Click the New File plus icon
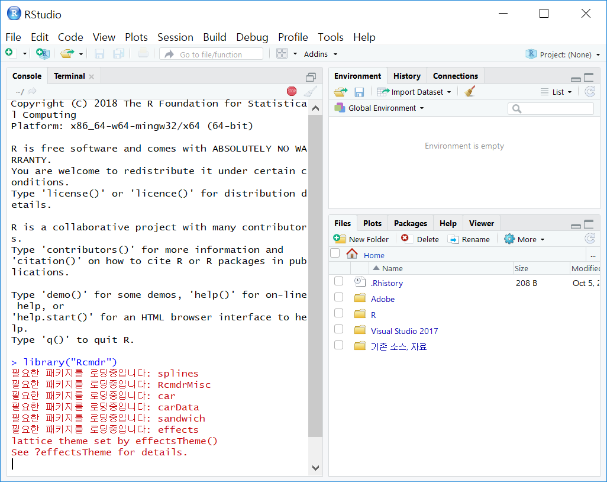 pos(9,53)
